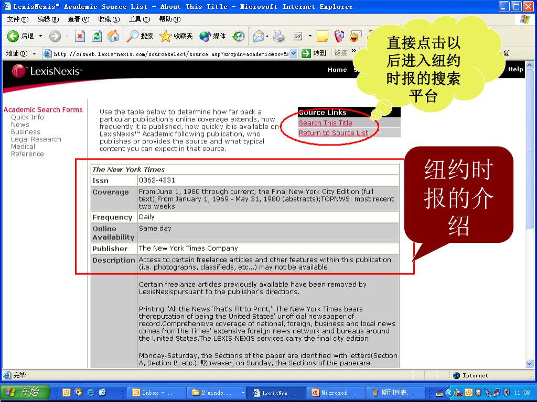
Task: Expand the Links (链接) chevron
Action: point(354,51)
